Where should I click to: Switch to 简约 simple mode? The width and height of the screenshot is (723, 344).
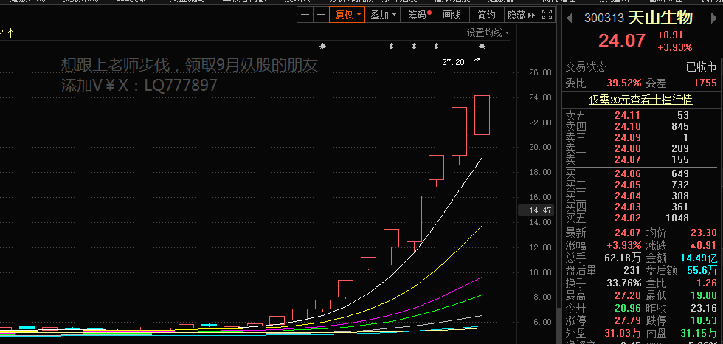[487, 15]
